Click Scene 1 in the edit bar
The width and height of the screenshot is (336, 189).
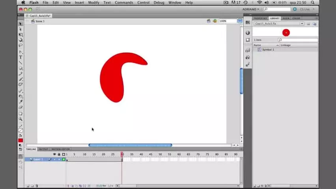coord(40,21)
